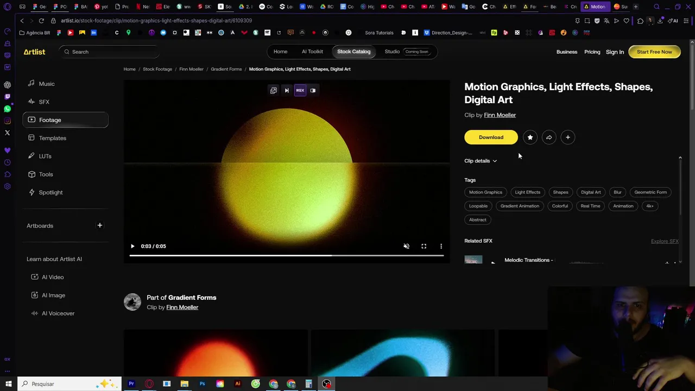
Task: Click the browser back arrow
Action: [22, 21]
